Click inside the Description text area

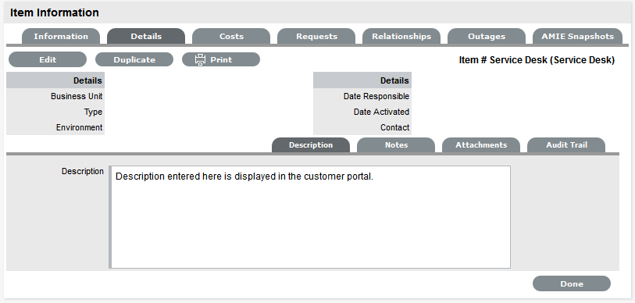(x=310, y=217)
